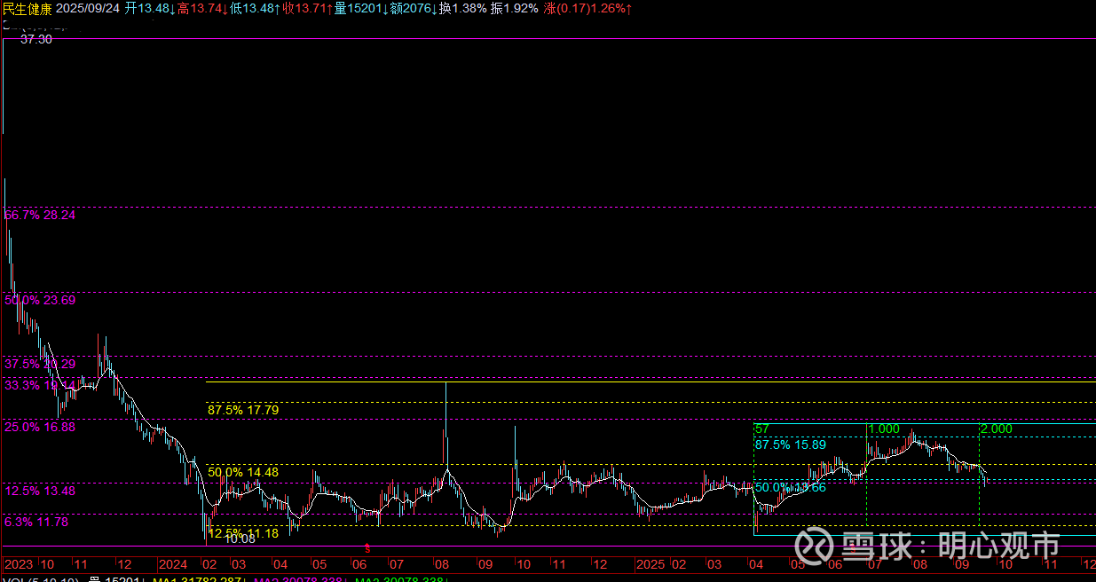Click the turnover rate 换1.38%
1096x582 pixels.
(464, 8)
